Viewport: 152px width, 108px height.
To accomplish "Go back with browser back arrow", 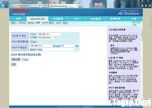I will (x=3, y=5).
